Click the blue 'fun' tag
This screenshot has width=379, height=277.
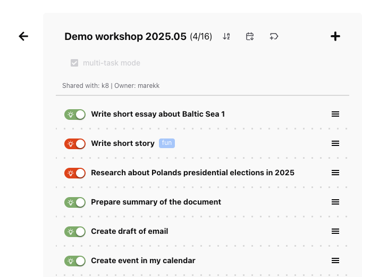[x=167, y=143]
